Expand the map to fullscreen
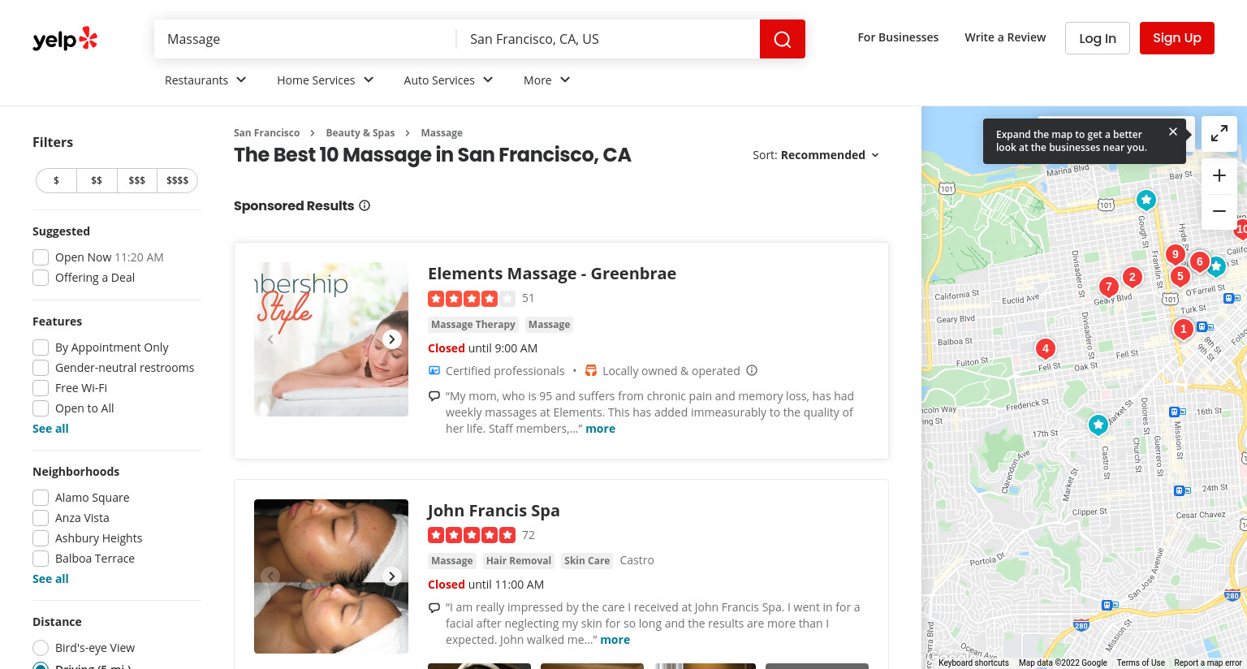1247x669 pixels. point(1219,134)
